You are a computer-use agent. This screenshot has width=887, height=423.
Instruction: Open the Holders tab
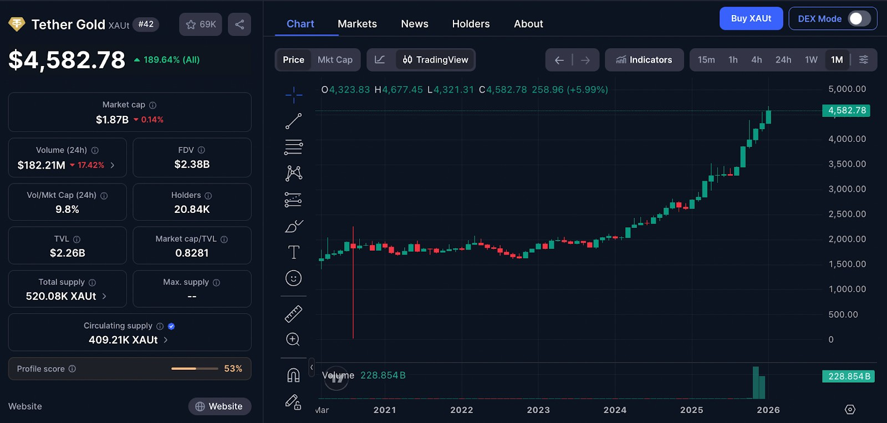(x=471, y=24)
